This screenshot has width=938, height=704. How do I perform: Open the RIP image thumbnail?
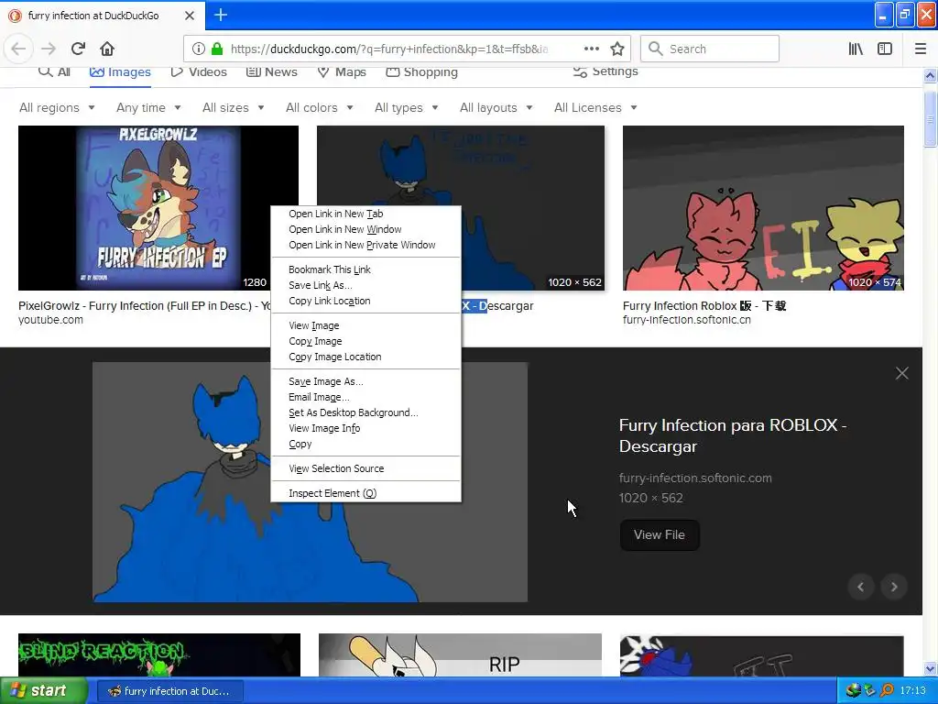coord(460,654)
